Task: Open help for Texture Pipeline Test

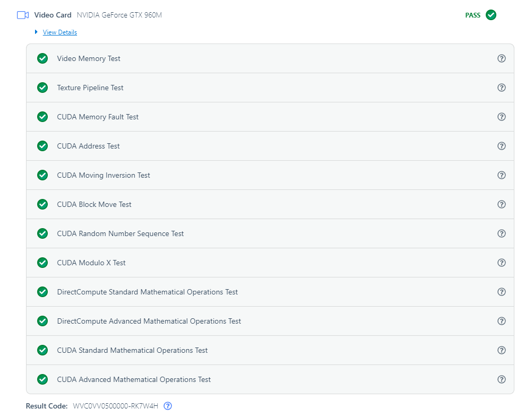Action: point(501,88)
